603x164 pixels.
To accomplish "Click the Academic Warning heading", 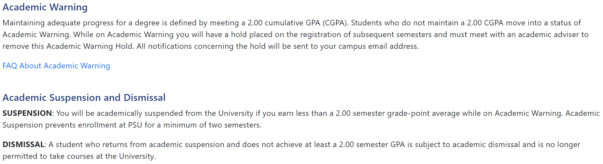I will [45, 7].
